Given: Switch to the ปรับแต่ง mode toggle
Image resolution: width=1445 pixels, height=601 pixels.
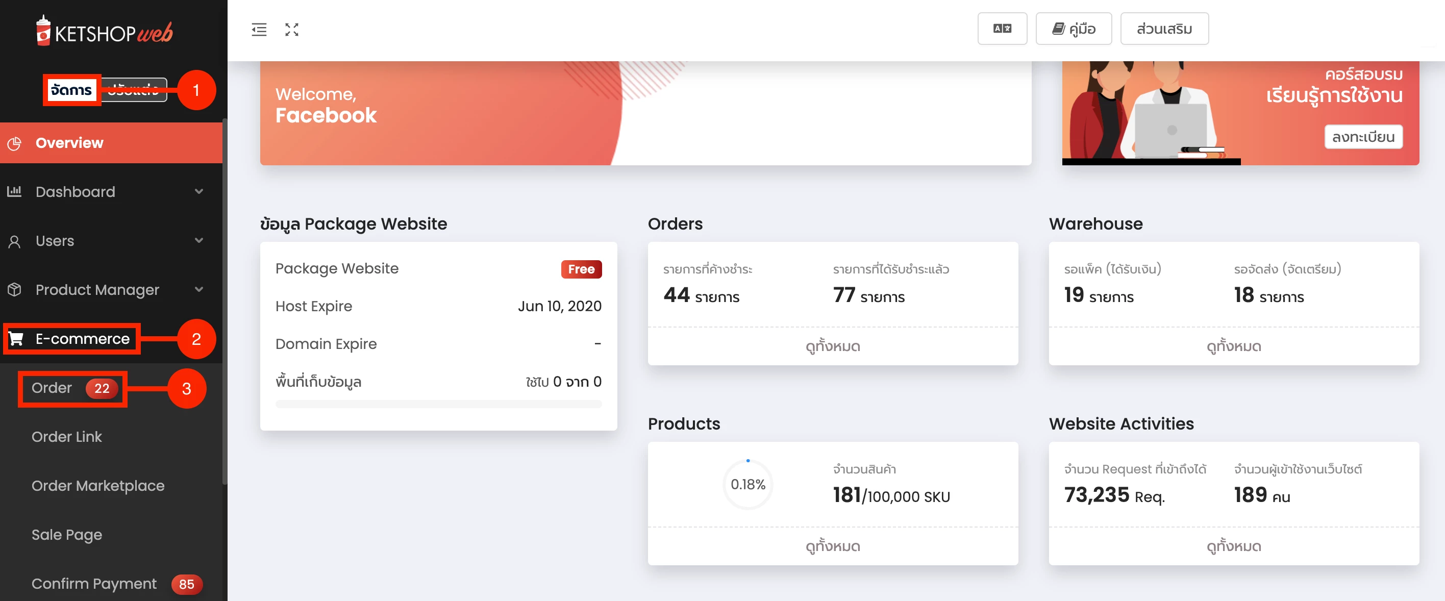Looking at the screenshot, I should 134,90.
